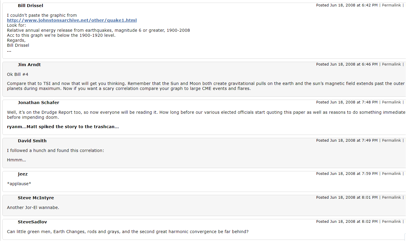Viewport: 406px width, 241px height.
Task: Click Permalink beside jeez's applause comment
Action: 391,174
